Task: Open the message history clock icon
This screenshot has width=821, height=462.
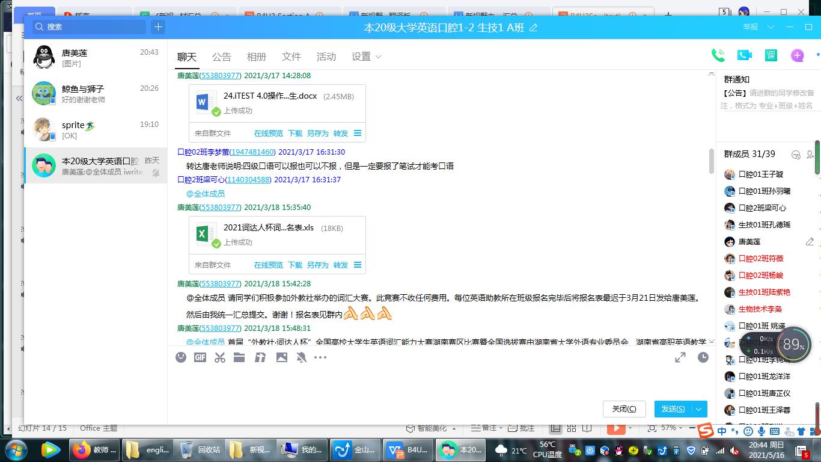Action: pos(703,357)
